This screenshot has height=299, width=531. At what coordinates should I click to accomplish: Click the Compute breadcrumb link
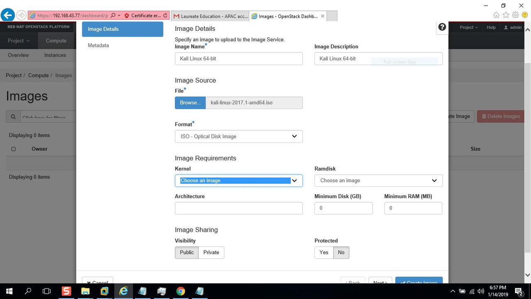click(x=39, y=75)
